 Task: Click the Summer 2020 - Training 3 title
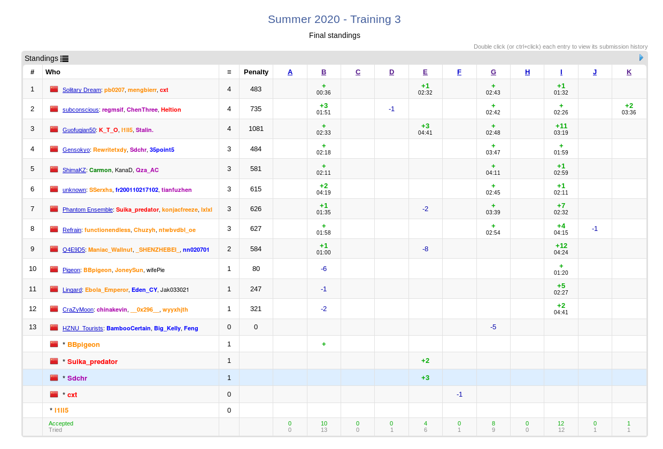[334, 19]
